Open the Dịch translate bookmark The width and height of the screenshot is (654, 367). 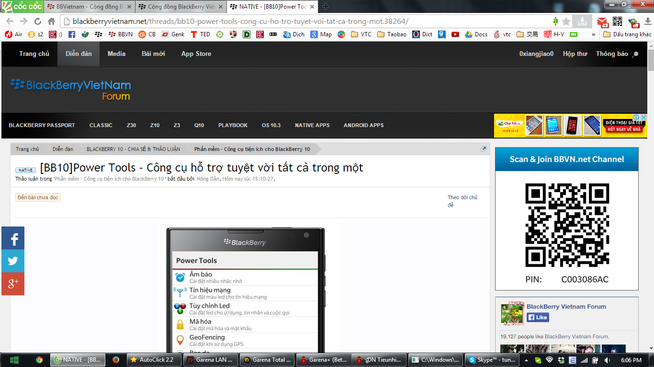(294, 34)
